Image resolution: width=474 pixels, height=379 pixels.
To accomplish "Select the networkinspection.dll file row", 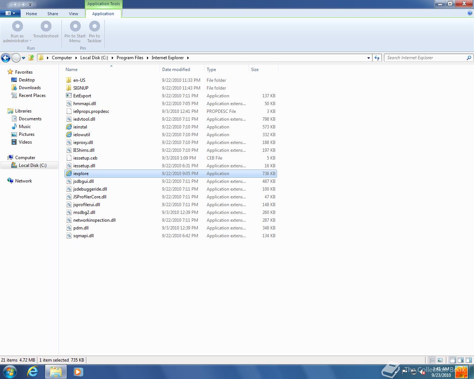I will point(171,220).
